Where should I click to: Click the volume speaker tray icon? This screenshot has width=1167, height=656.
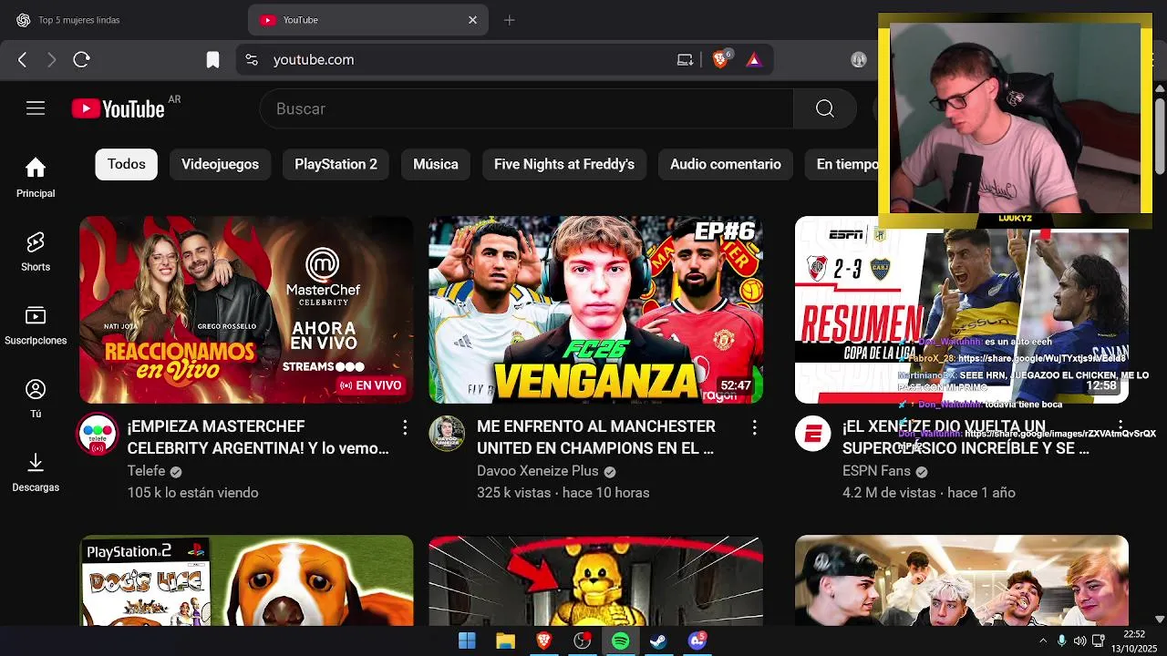pos(1079,641)
